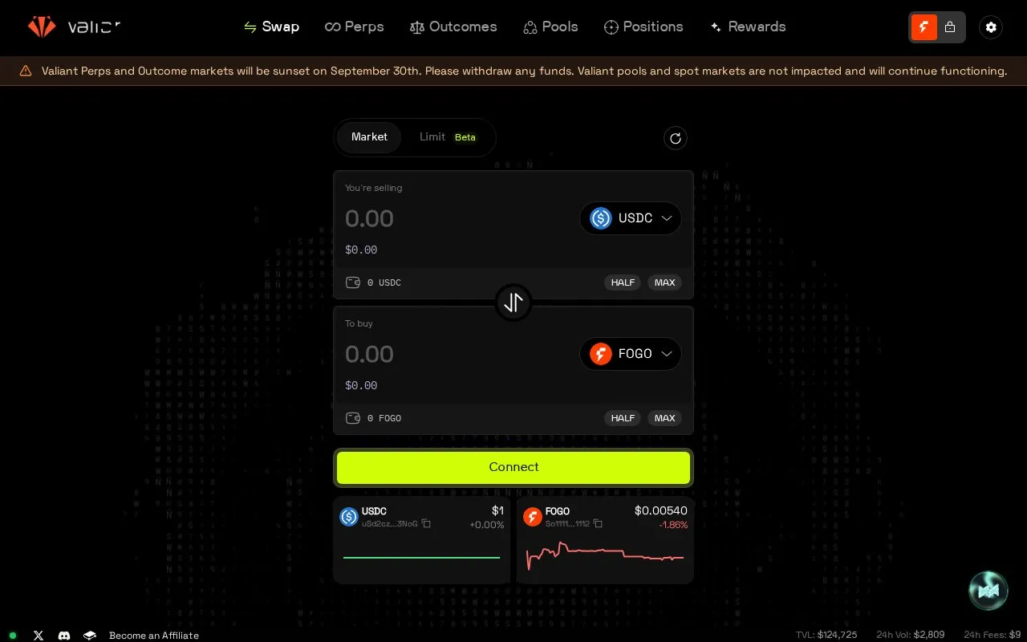This screenshot has height=642, width=1027.
Task: Click the green status indicator dot
Action: [x=13, y=636]
